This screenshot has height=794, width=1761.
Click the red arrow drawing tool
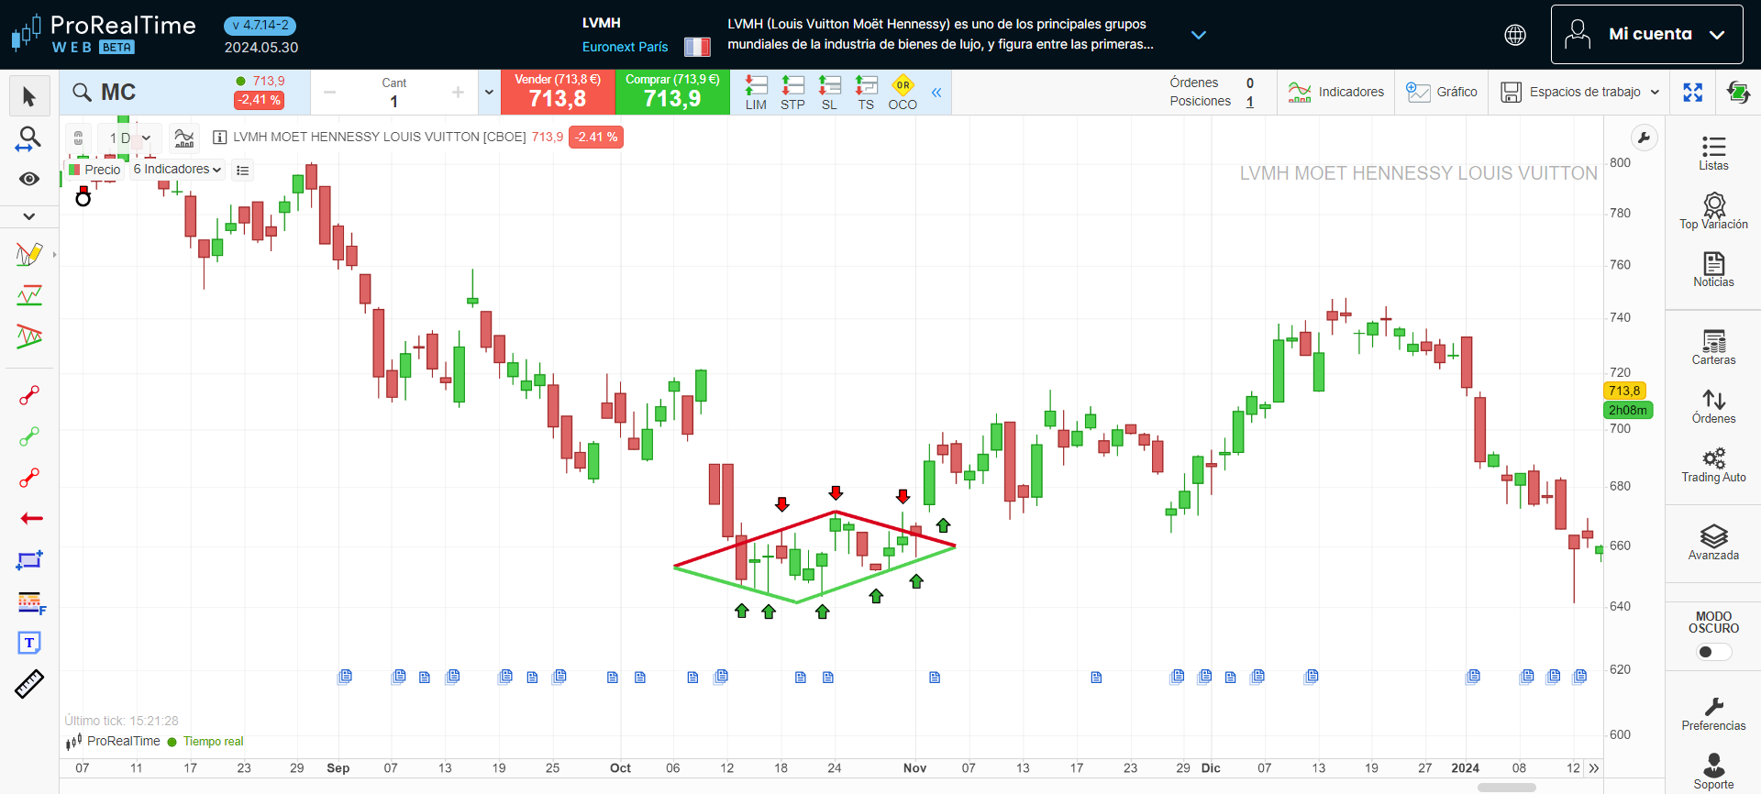(x=31, y=519)
